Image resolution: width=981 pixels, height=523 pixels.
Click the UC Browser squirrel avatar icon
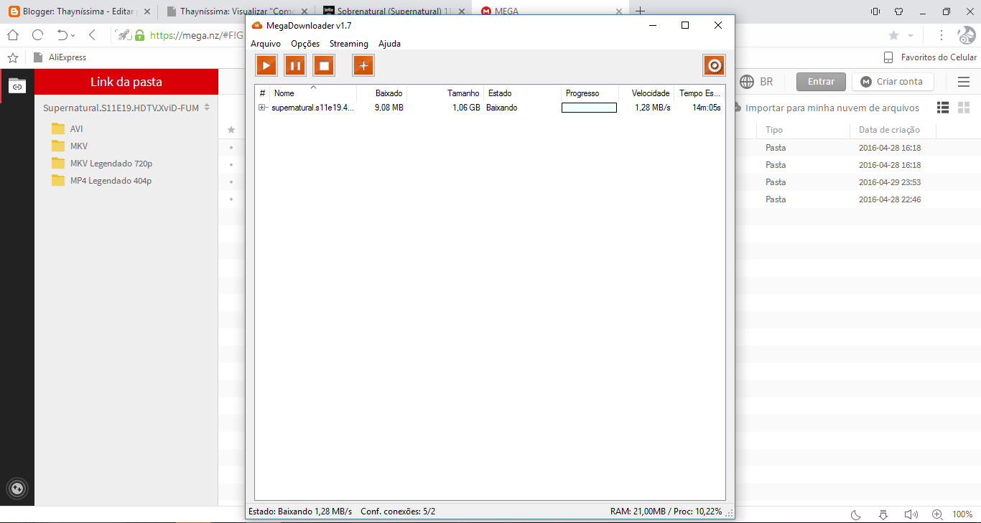pos(967,35)
